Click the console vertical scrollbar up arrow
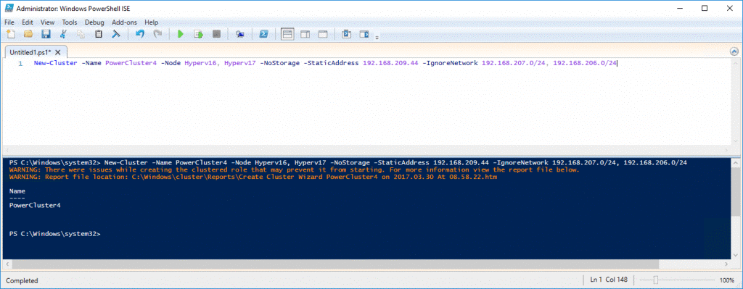The height and width of the screenshot is (289, 743). pyautogui.click(x=735, y=162)
